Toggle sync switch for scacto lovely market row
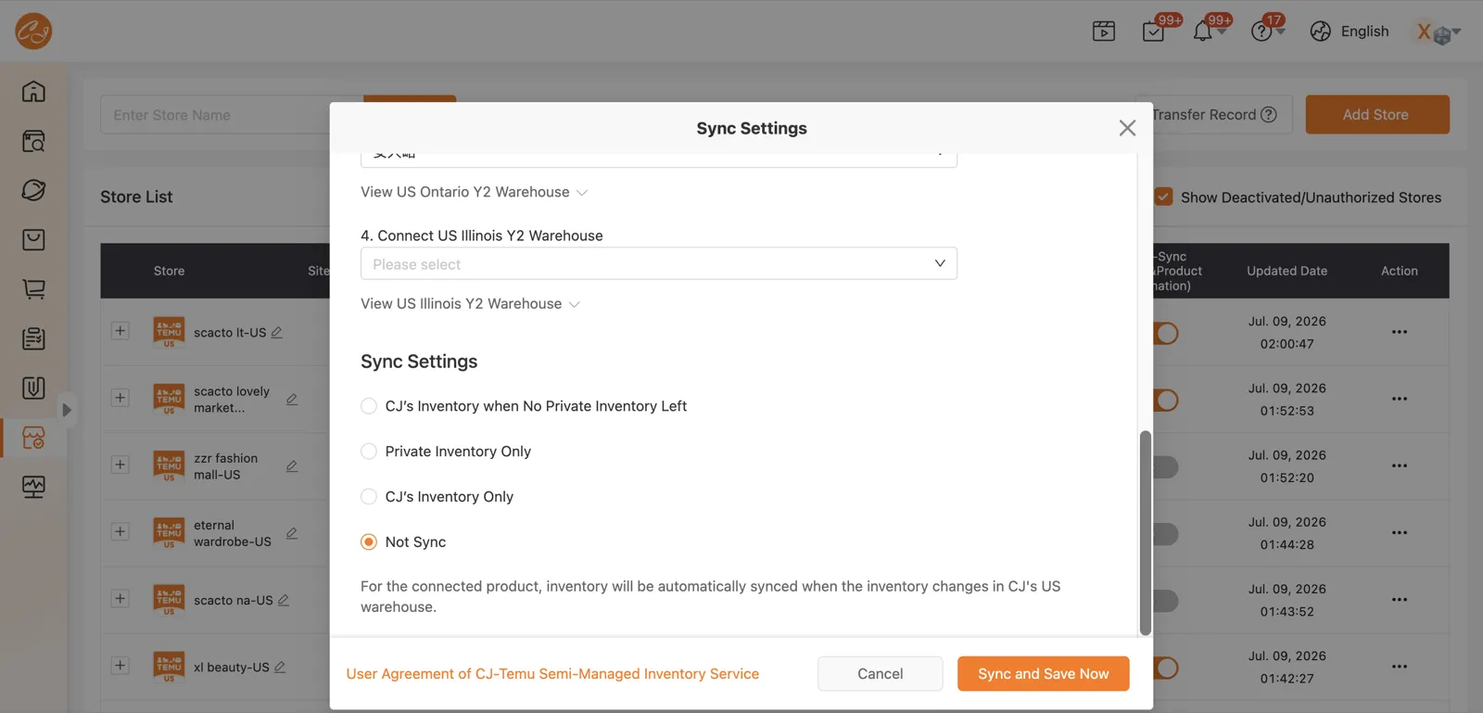 pyautogui.click(x=1166, y=400)
